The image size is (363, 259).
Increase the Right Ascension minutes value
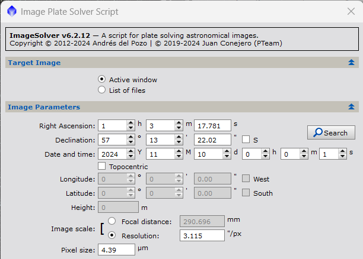click(178, 122)
